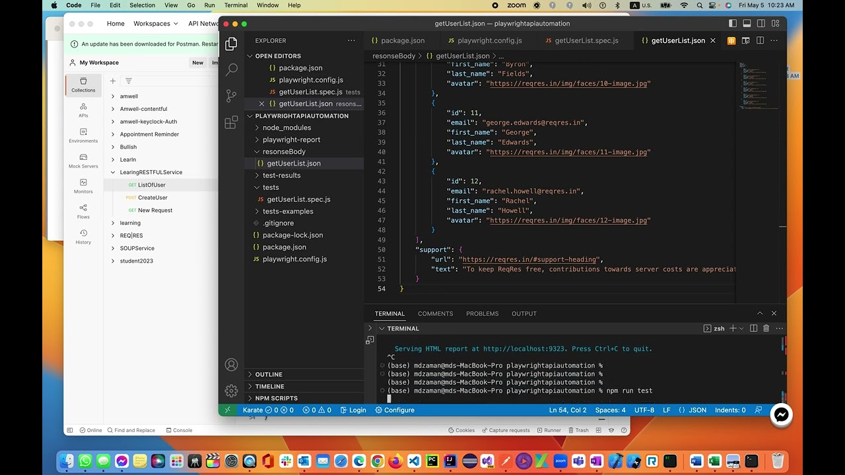The image size is (845, 475).
Task: Open terminal more actions ellipsis
Action: 779,328
